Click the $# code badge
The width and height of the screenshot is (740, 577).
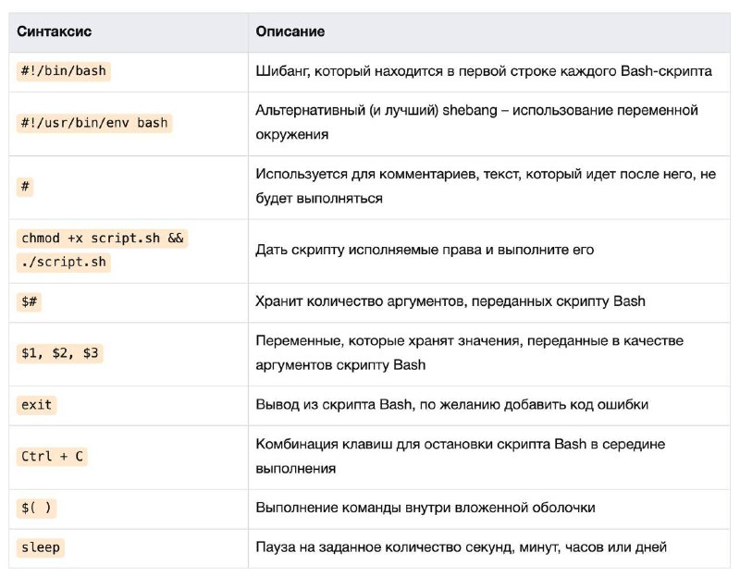point(29,301)
